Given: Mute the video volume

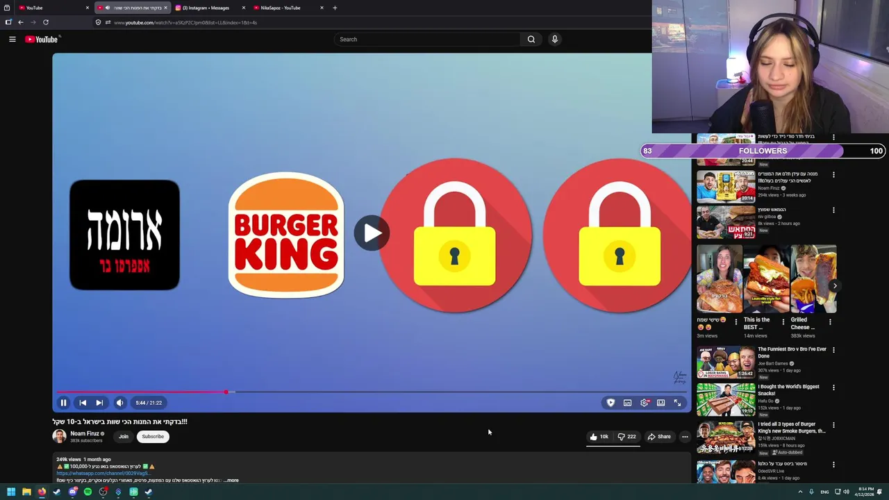Looking at the screenshot, I should pyautogui.click(x=120, y=403).
